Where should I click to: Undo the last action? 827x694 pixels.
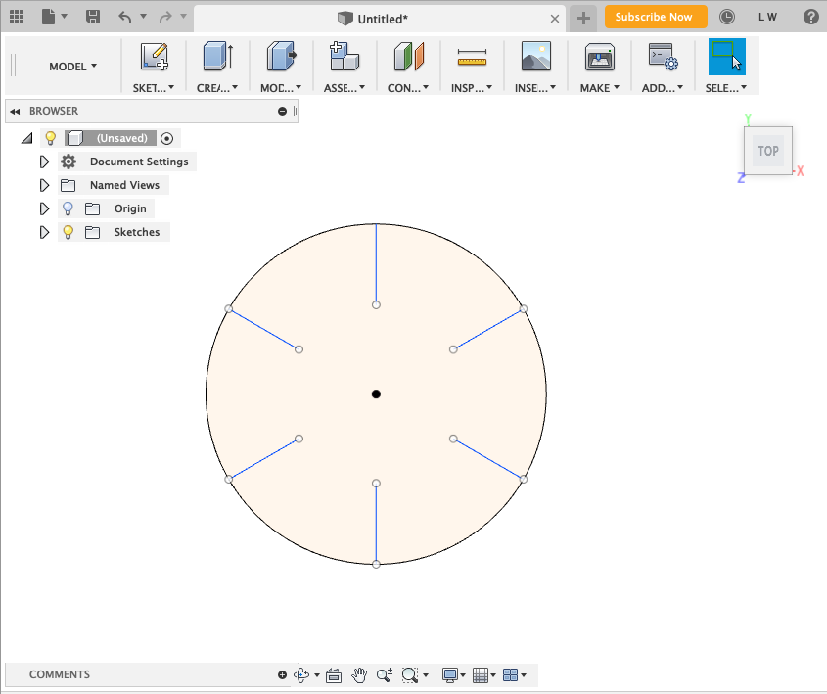(124, 17)
